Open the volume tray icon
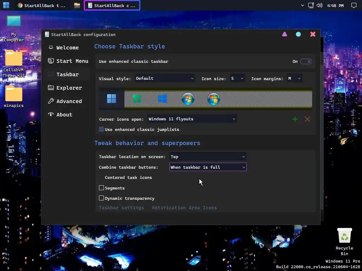The height and width of the screenshot is (271, 362). click(320, 5)
